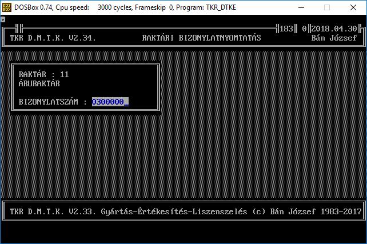Click the BIZONYLATSZÁM input field containing 0300000
Screen dimensions: 367x244
coord(110,102)
